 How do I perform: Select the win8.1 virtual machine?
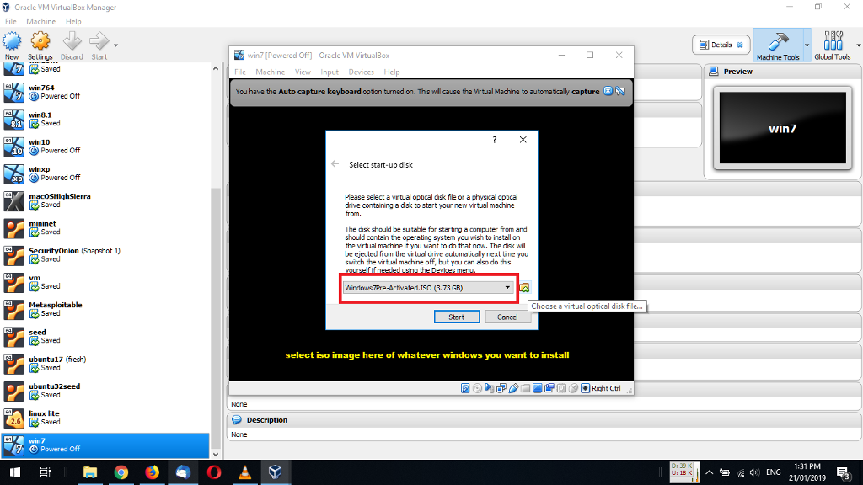105,120
